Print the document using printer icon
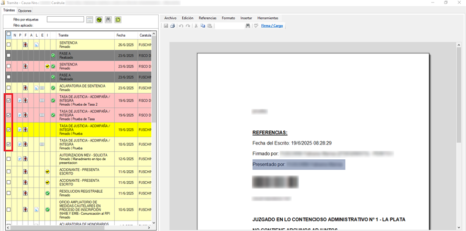Image resolution: width=466 pixels, height=231 pixels. (x=172, y=26)
